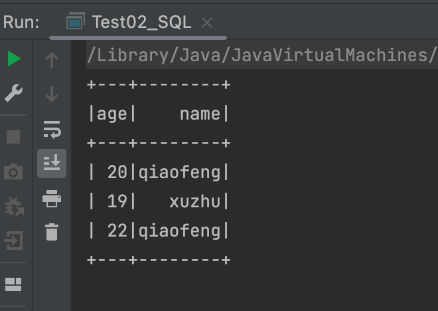
Task: Click the Run panel label
Action: [21, 22]
